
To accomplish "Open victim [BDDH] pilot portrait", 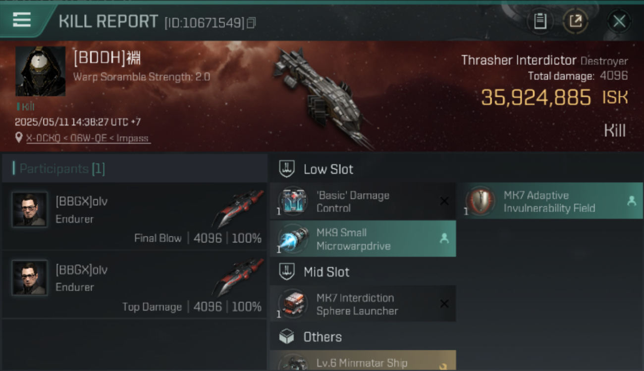I will coord(40,71).
